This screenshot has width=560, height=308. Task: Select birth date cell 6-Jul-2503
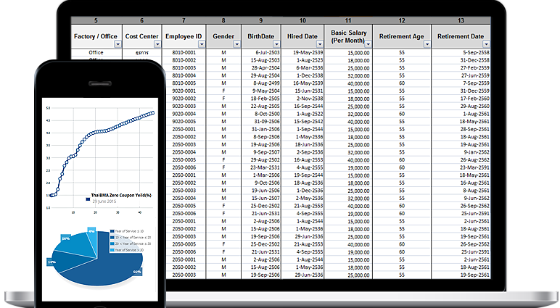pyautogui.click(x=261, y=52)
